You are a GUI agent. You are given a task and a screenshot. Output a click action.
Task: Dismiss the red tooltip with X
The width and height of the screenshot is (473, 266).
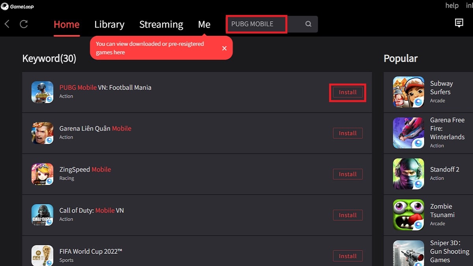[x=224, y=48]
